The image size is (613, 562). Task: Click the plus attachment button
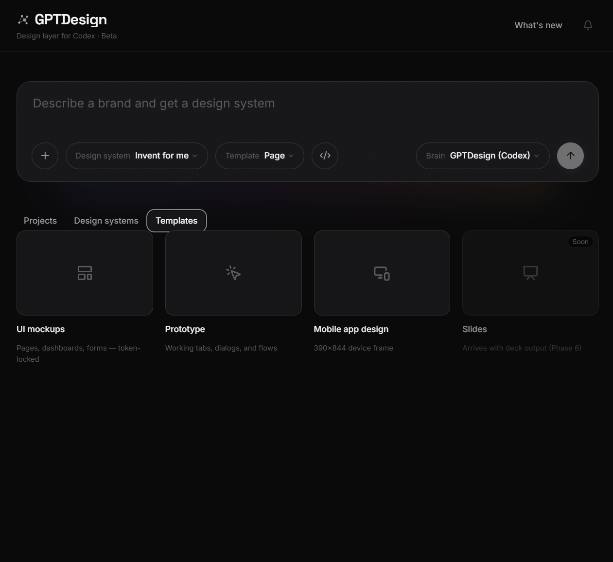[x=45, y=156]
